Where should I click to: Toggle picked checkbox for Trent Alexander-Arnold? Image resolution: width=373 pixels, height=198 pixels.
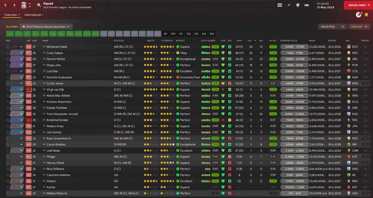tap(8, 114)
